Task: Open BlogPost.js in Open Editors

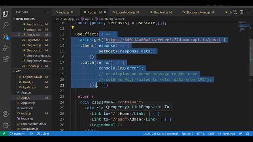Action: pyautogui.click(x=32, y=45)
